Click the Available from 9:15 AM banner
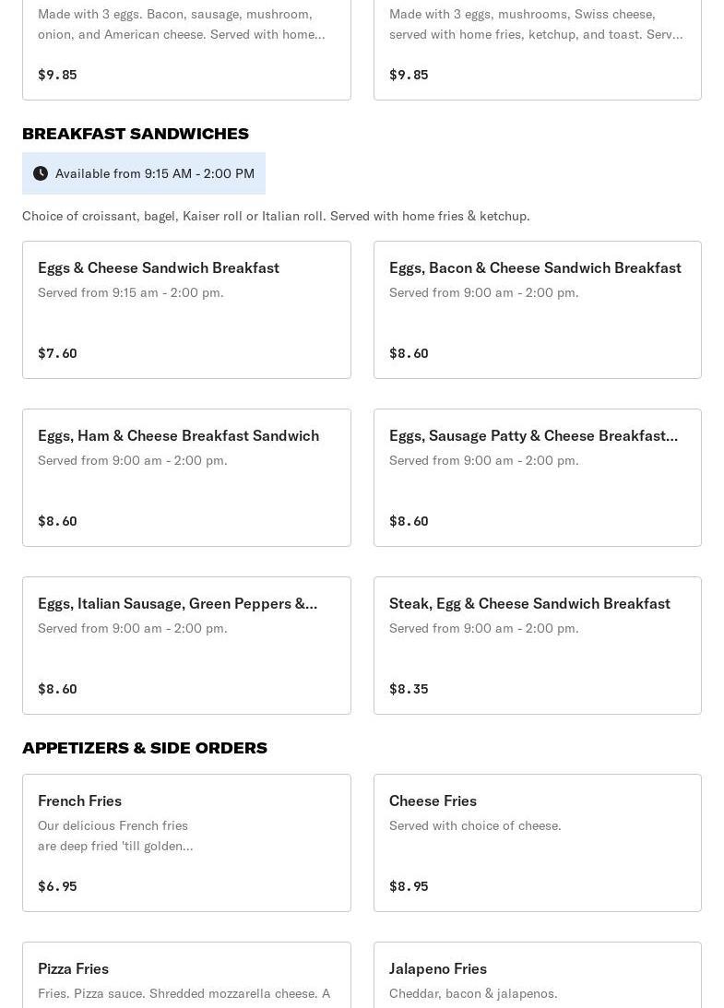724x1008 pixels. (144, 173)
